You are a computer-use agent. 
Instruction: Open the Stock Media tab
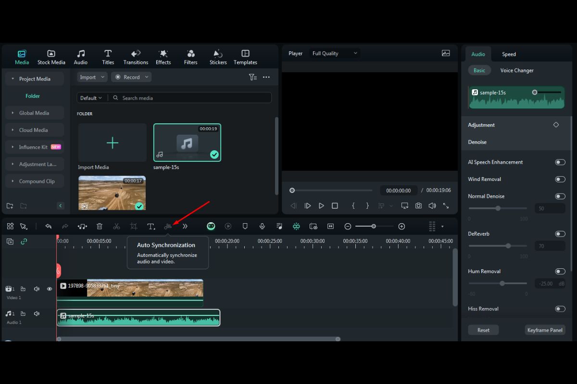(51, 57)
